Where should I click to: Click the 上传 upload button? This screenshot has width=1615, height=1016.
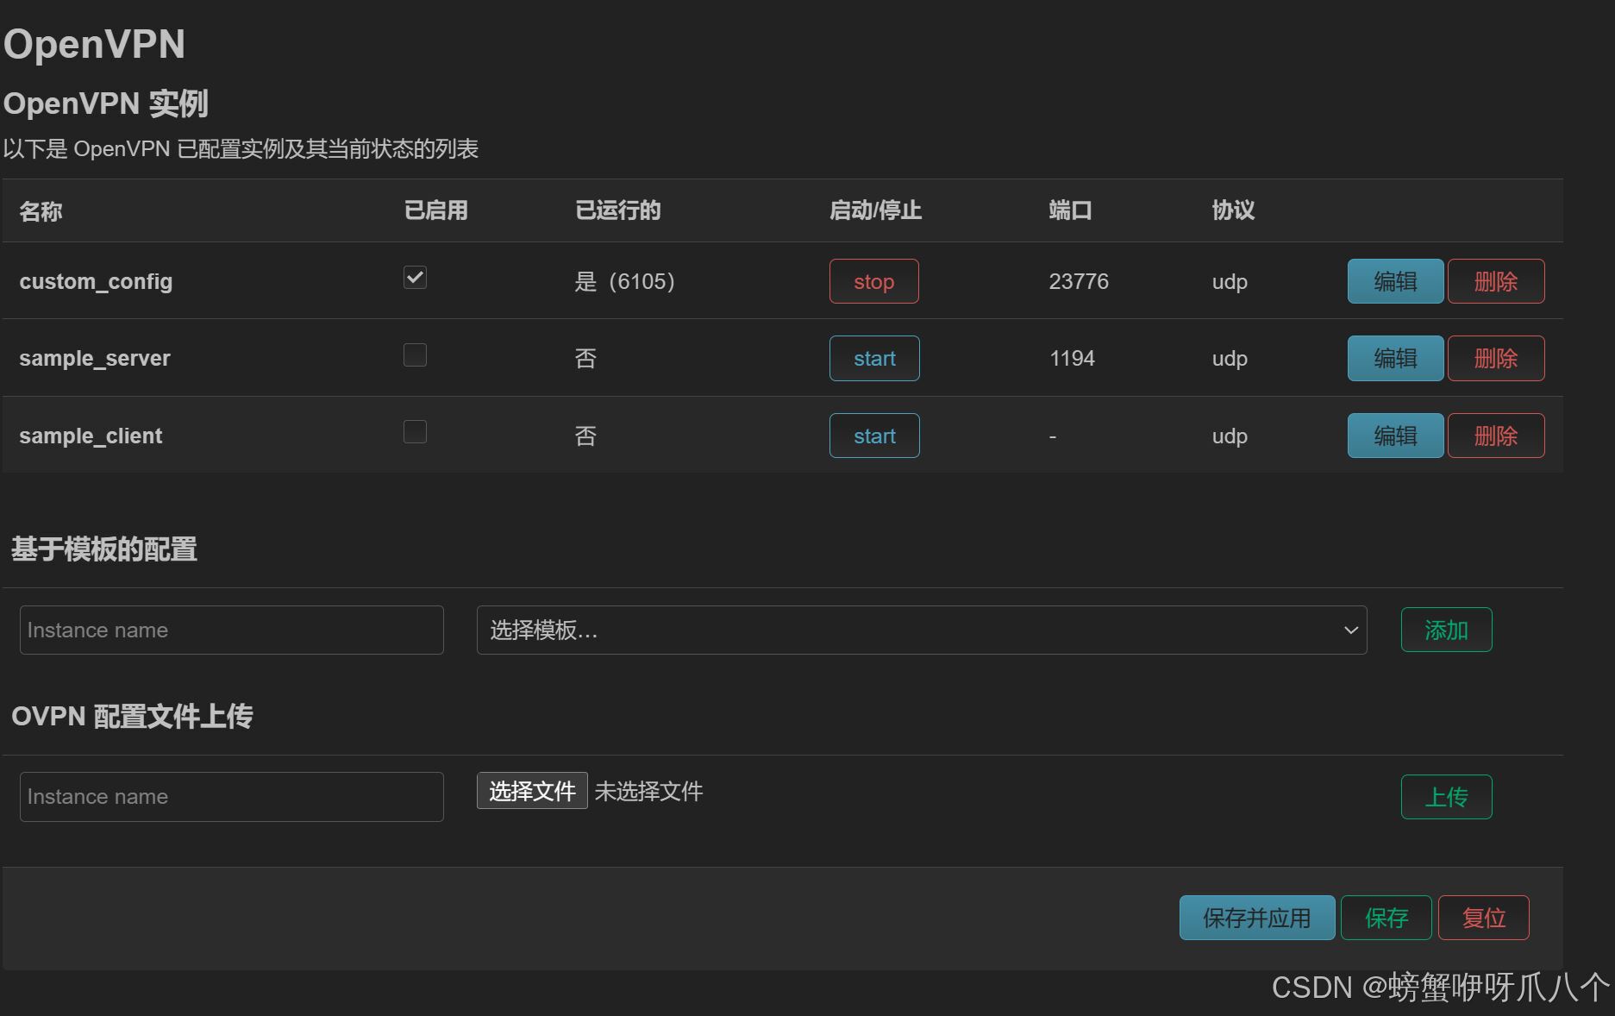(1446, 797)
